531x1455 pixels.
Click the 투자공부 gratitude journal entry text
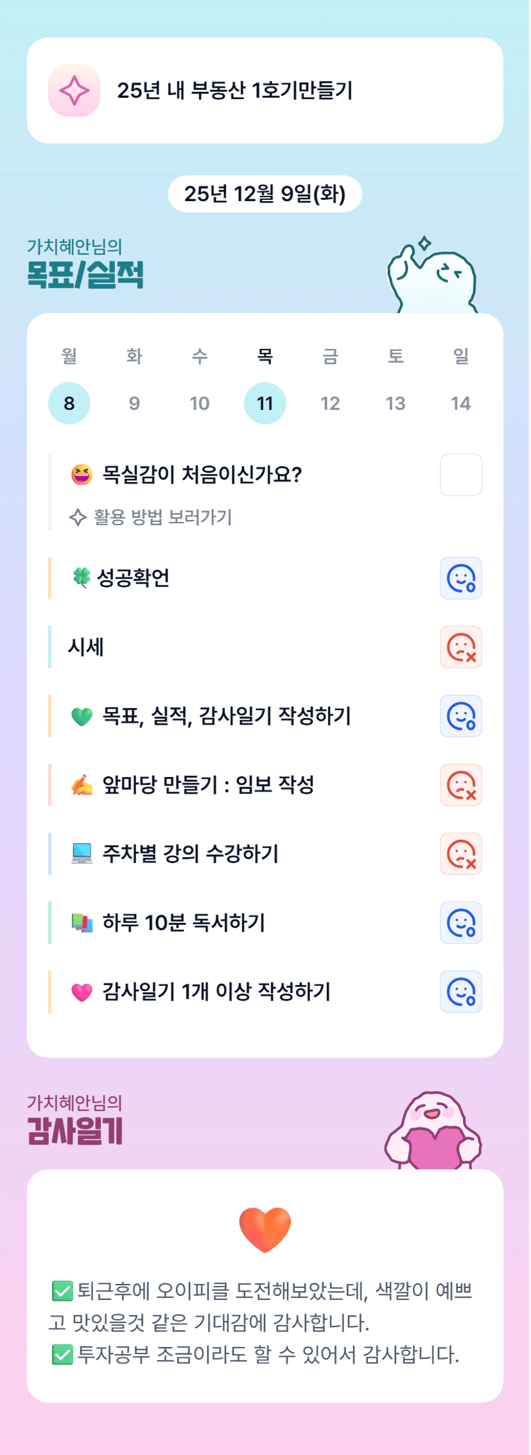267,1355
